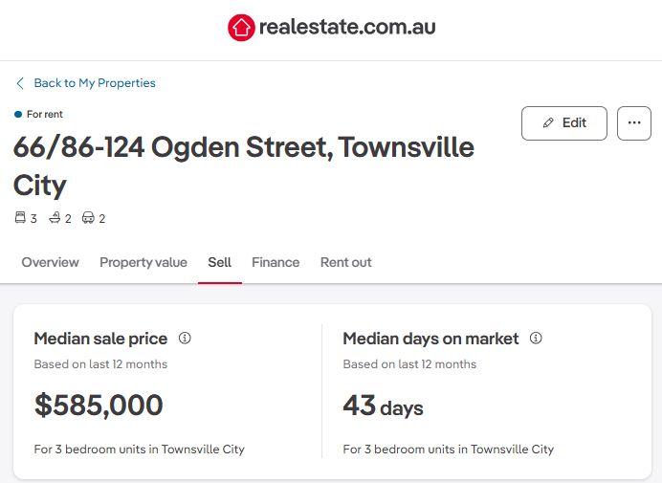The image size is (662, 483).
Task: Open the three-dots more options menu
Action: (x=633, y=123)
